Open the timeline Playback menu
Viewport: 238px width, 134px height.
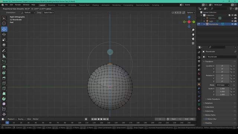(12, 119)
